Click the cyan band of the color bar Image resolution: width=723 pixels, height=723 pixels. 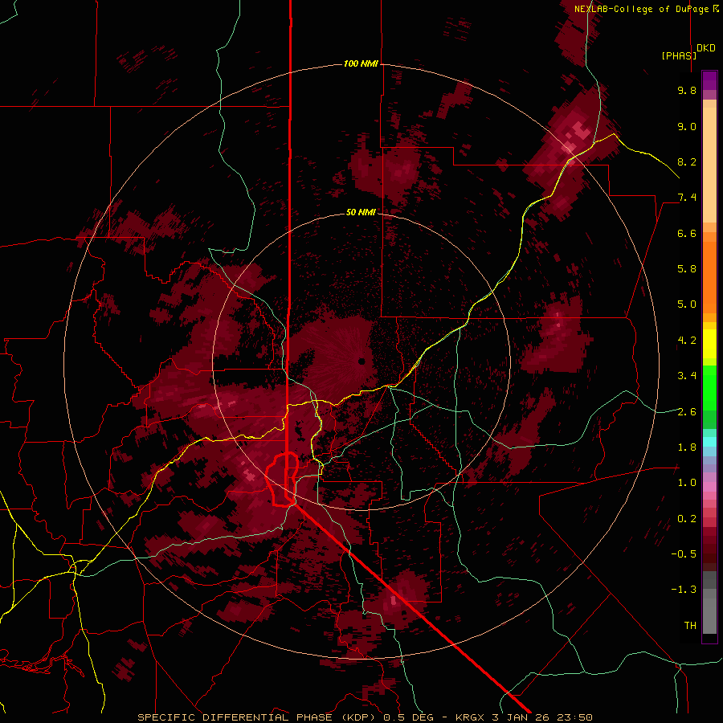click(709, 442)
